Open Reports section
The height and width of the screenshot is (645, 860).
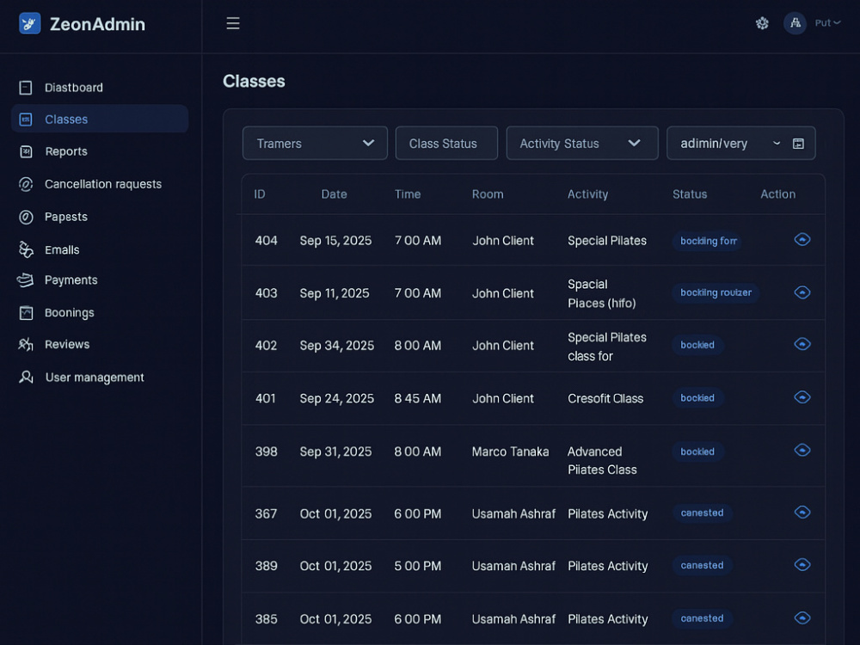point(66,151)
